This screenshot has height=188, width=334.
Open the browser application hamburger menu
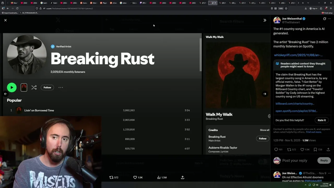331,8
